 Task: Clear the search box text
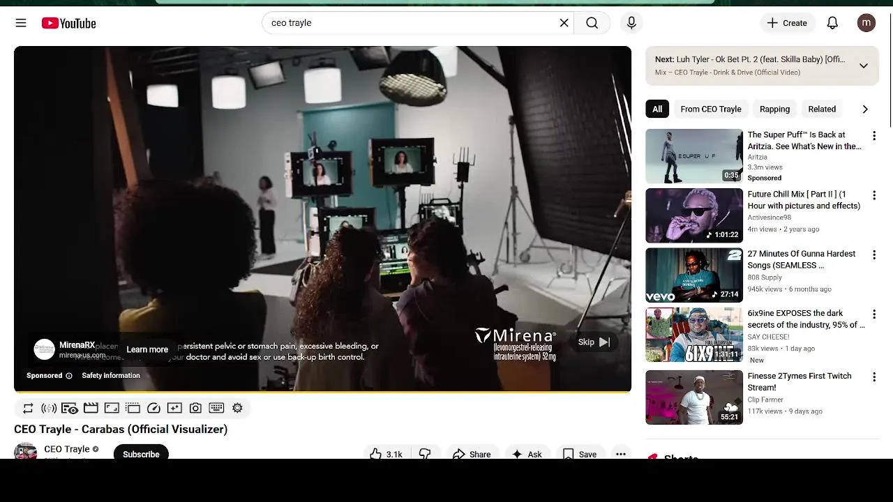tap(564, 23)
